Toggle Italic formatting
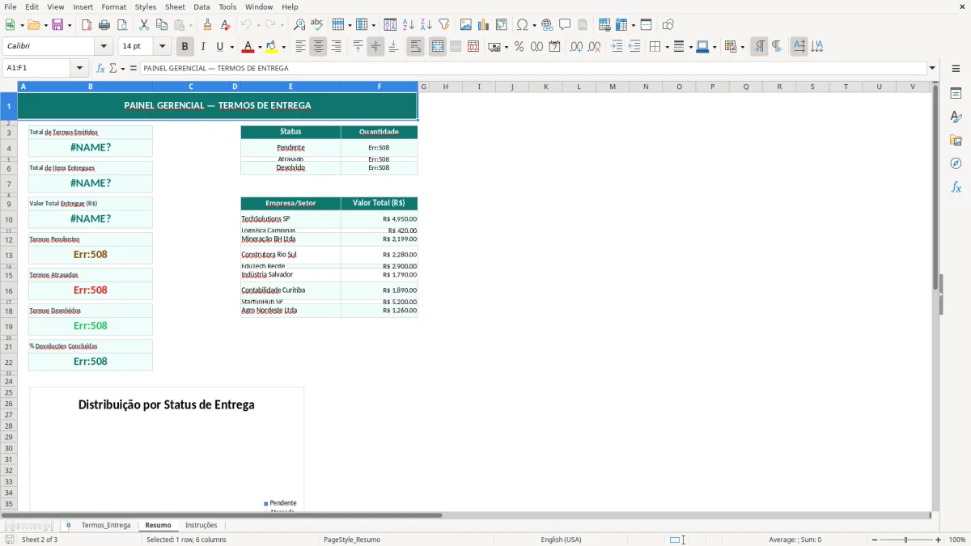 pos(203,47)
